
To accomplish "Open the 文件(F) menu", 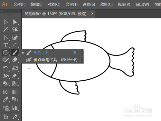I will [x=19, y=5].
